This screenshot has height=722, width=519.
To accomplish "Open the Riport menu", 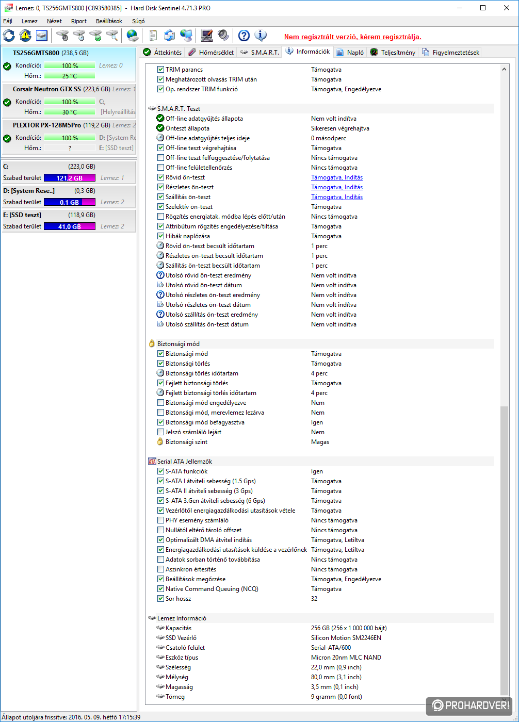I will coord(79,21).
